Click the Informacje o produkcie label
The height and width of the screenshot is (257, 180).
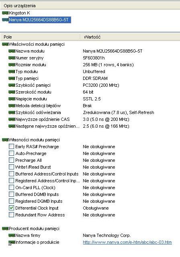[37, 242]
